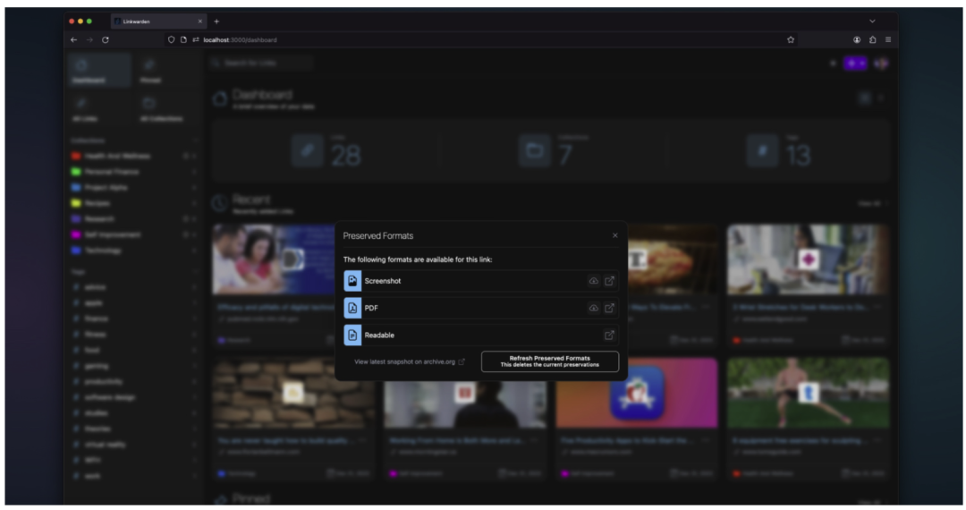Bookmark this page with the star icon
Image resolution: width=966 pixels, height=510 pixels.
coord(791,39)
